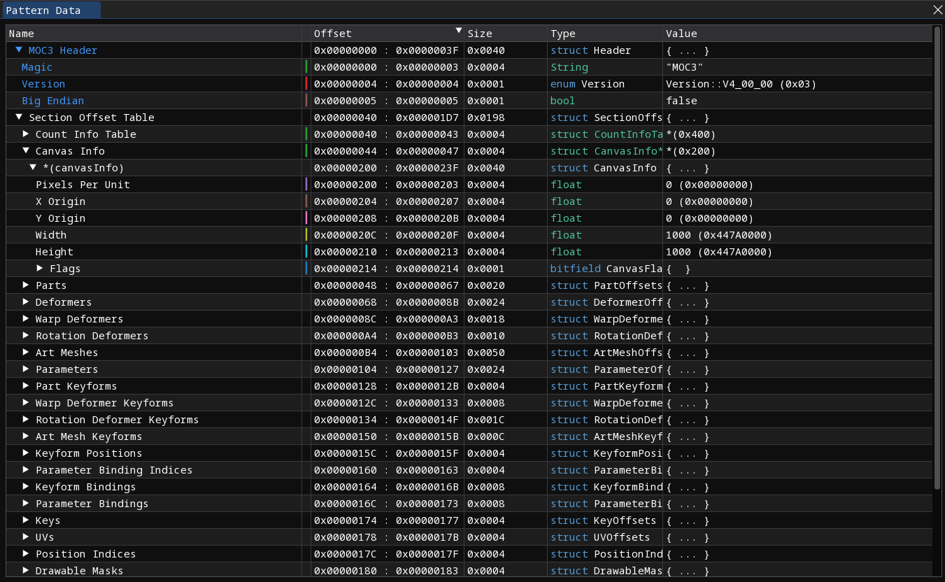Viewport: 945px width, 582px height.
Task: Expand the Art Meshes entry
Action: pyautogui.click(x=26, y=353)
